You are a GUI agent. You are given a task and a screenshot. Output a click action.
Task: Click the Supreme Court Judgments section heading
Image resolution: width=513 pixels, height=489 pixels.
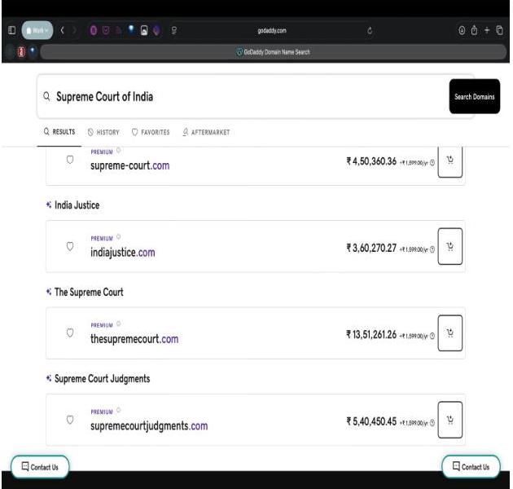coord(102,379)
